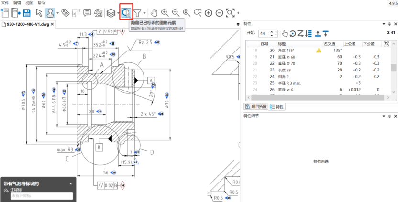The image size is (398, 202).
Task: Click the comment bubble icon
Action: click(x=87, y=13)
